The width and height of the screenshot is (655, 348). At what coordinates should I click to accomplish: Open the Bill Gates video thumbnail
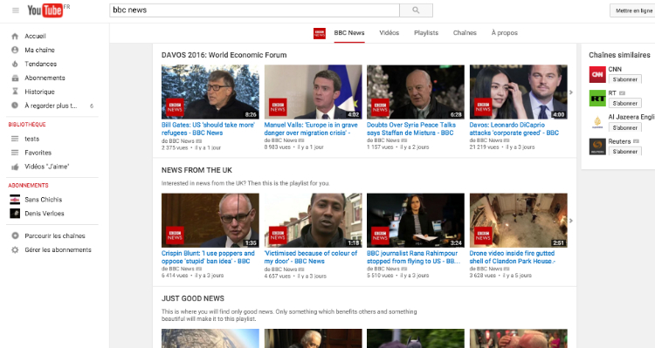[x=210, y=92]
